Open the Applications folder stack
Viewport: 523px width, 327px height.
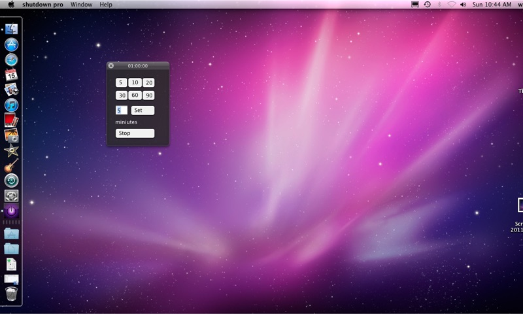[11, 233]
